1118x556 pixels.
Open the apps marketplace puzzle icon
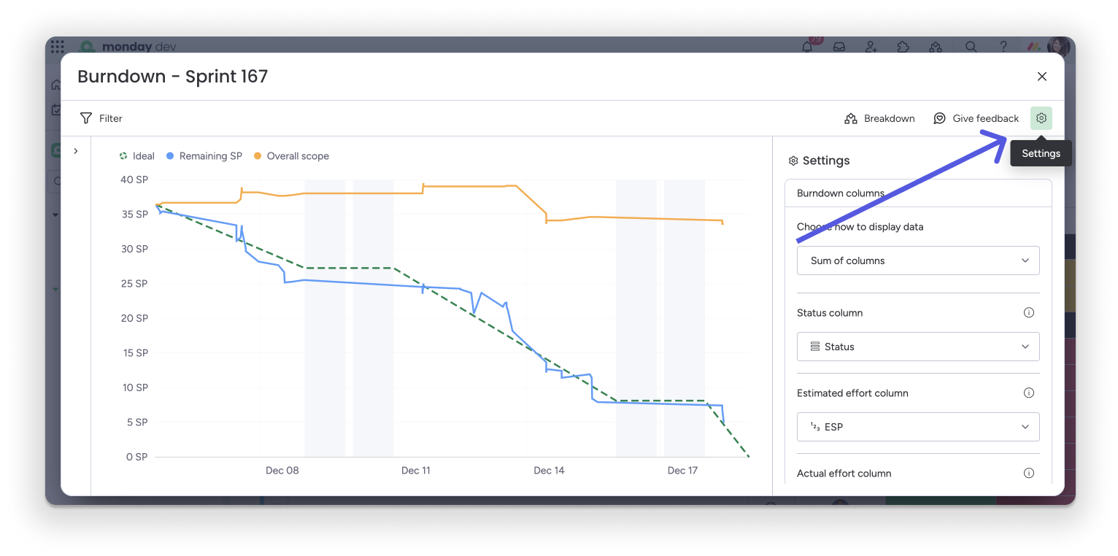pos(903,46)
